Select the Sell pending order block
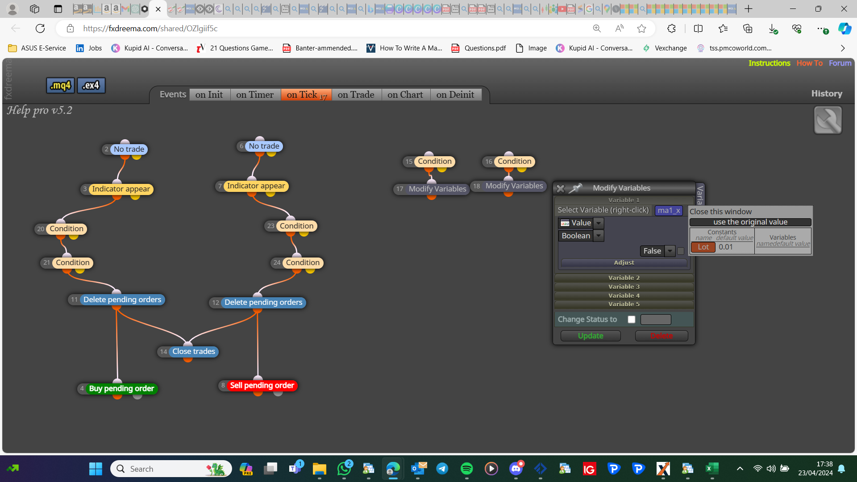 coord(262,386)
